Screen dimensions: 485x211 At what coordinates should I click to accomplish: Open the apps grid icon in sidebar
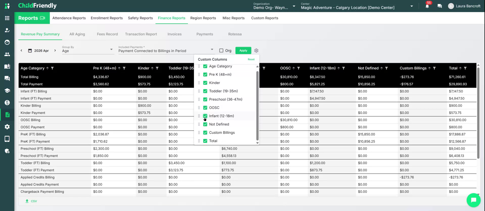pos(7,18)
